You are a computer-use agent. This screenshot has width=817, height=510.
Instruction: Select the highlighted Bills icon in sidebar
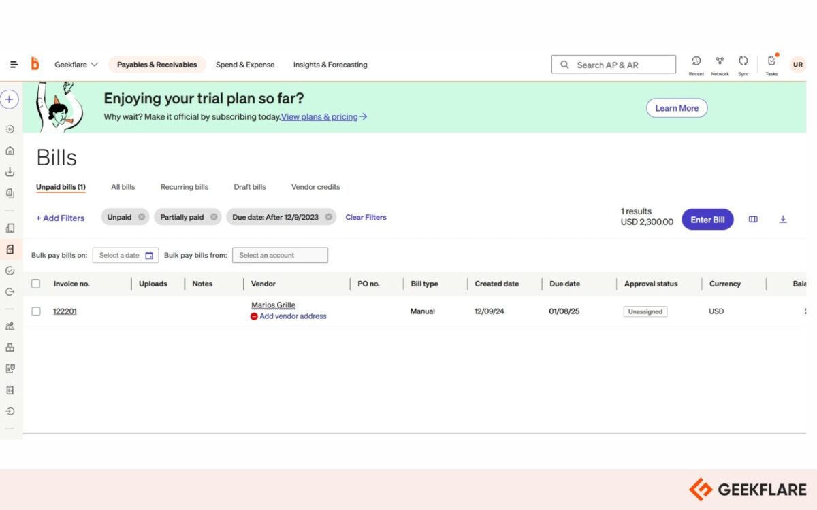(10, 250)
